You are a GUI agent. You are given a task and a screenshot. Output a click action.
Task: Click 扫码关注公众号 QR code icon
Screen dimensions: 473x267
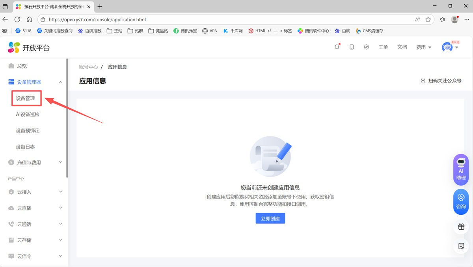coord(422,80)
